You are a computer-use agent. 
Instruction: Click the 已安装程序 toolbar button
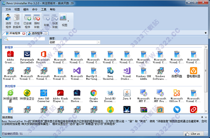coord(28,21)
